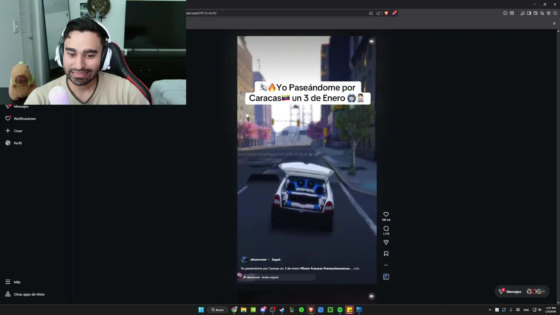Click the tray volume speaker icon
560x315 pixels.
coord(540,310)
